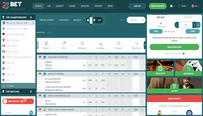203x116 pixels.
Task: Open the BLACKJACK casino thumbnail
Action: [x=188, y=68]
